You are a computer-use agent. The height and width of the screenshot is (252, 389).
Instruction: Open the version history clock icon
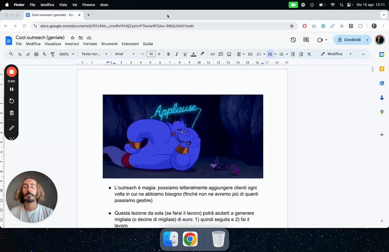point(293,40)
